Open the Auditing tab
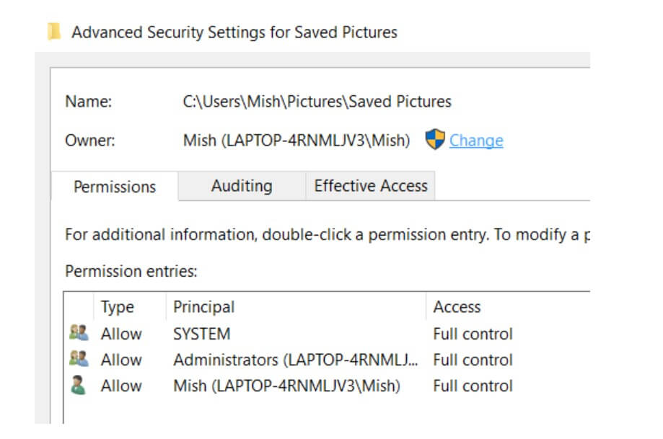Image resolution: width=663 pixels, height=439 pixels. pyautogui.click(x=241, y=186)
